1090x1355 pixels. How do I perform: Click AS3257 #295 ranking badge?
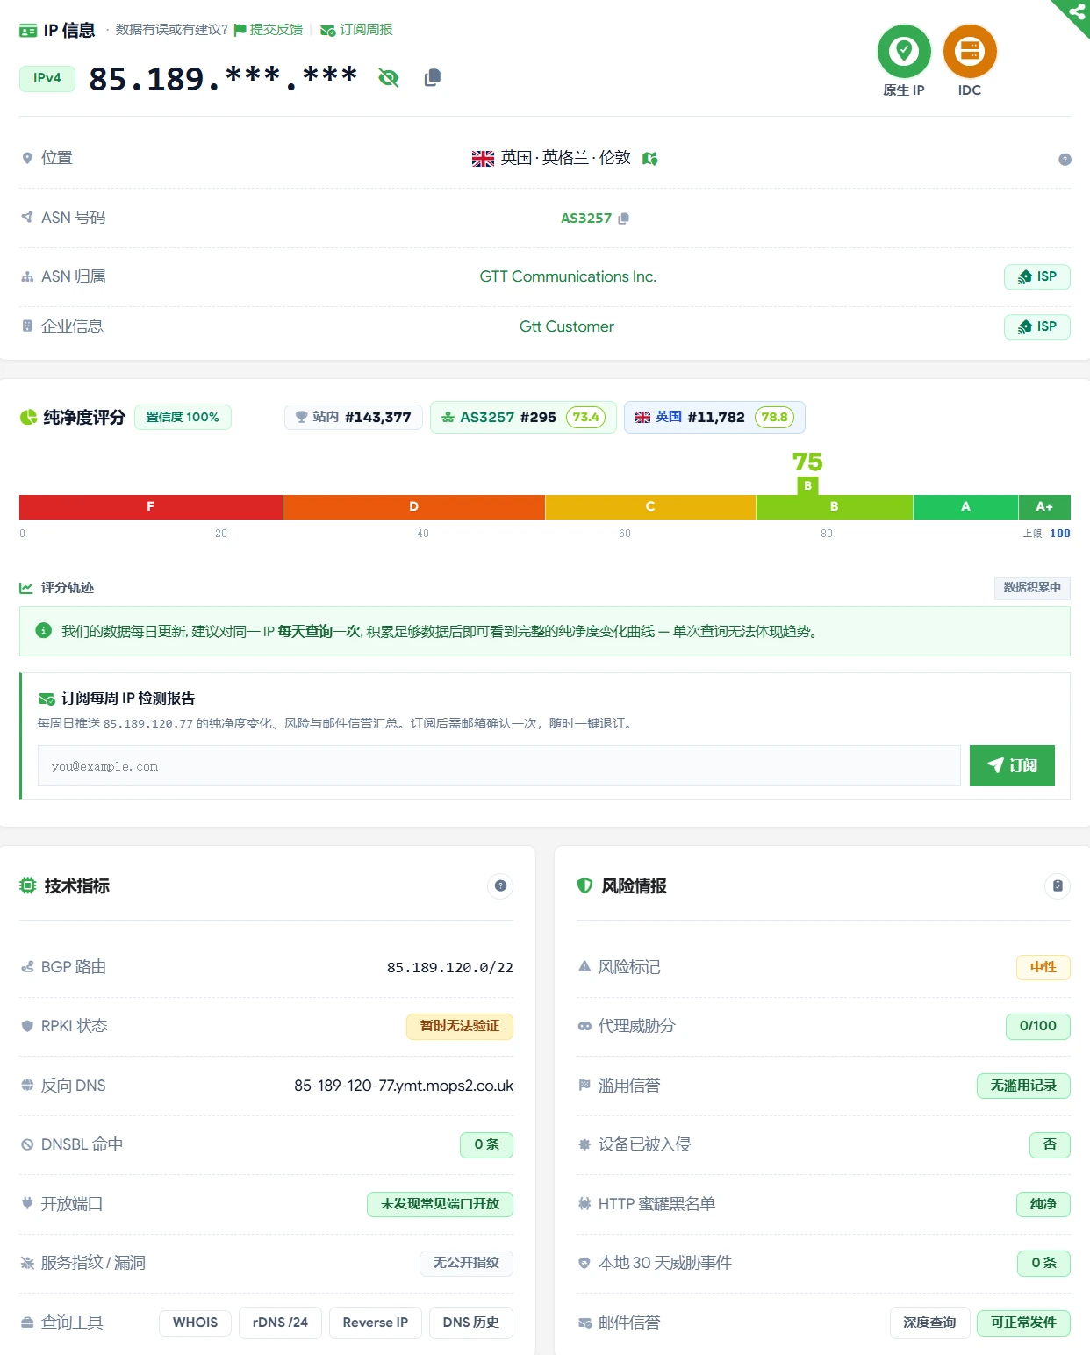[x=524, y=418]
